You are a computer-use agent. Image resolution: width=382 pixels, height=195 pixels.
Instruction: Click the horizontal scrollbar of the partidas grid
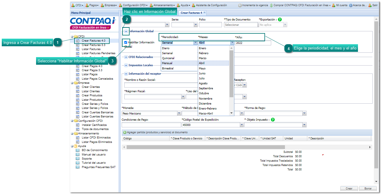click(x=205, y=147)
